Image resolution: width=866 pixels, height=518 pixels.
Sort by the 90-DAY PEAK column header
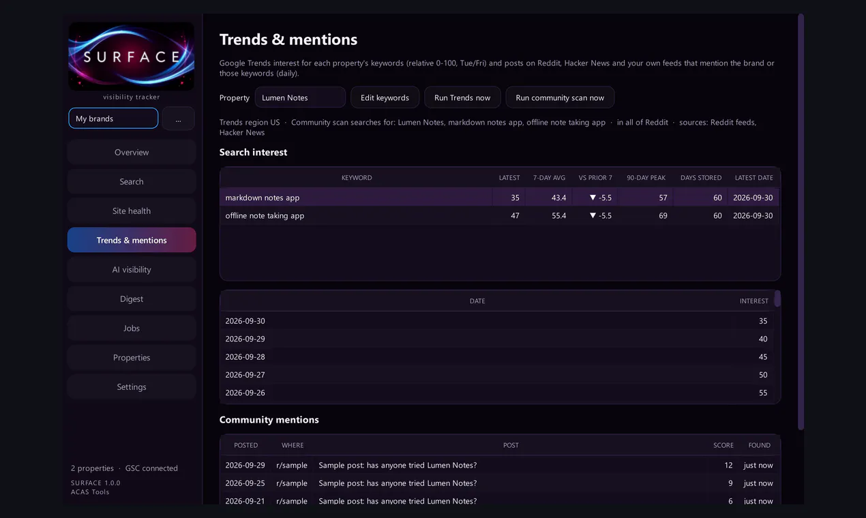[x=646, y=178]
